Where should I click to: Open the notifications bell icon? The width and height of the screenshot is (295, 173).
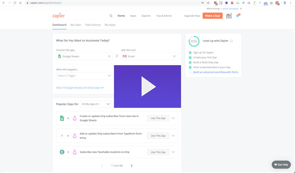click(x=238, y=15)
